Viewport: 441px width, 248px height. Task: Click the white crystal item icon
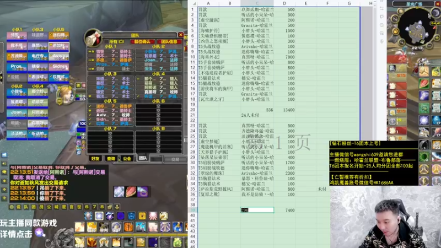click(x=119, y=192)
